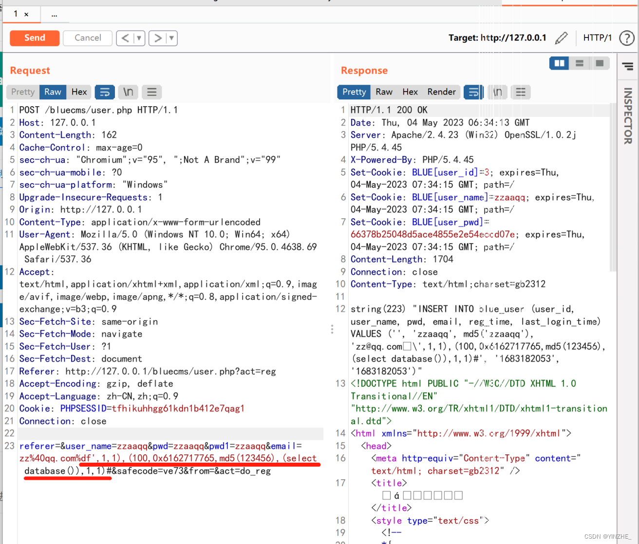The image size is (639, 544).
Task: Click the BLUE[user_pwd] hash value
Action: [432, 235]
